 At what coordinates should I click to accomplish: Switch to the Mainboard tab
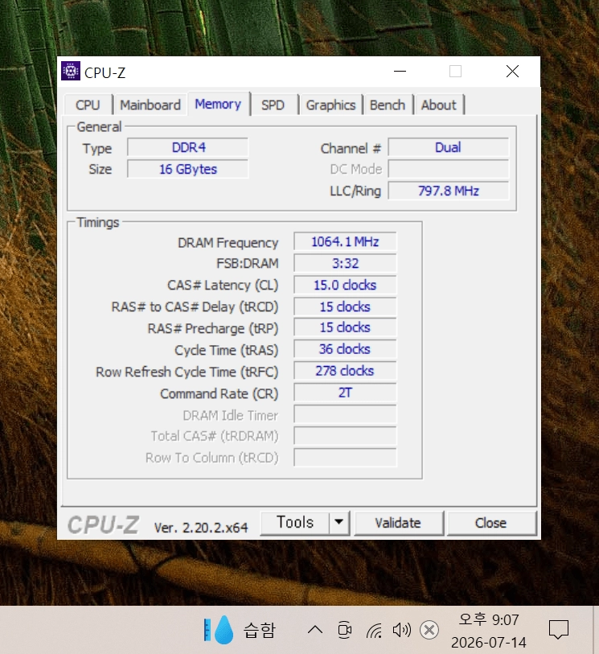click(x=150, y=105)
